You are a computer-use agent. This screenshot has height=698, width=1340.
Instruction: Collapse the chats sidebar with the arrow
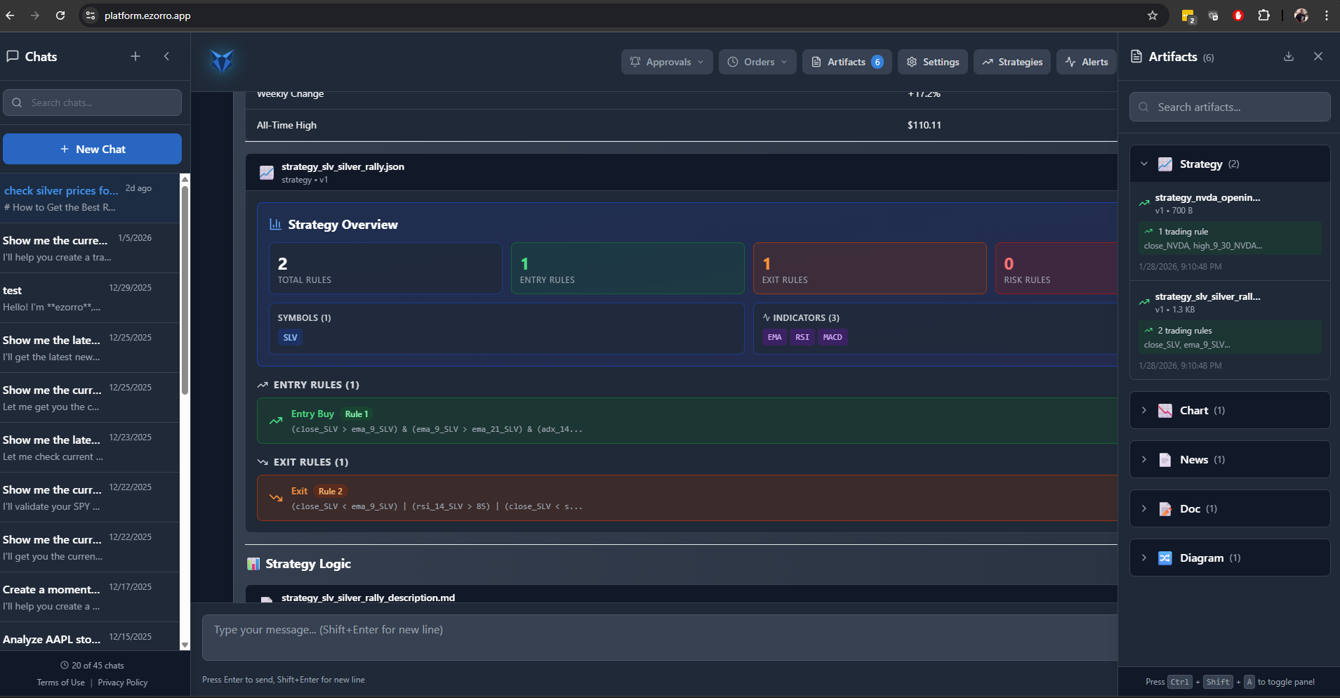point(166,56)
